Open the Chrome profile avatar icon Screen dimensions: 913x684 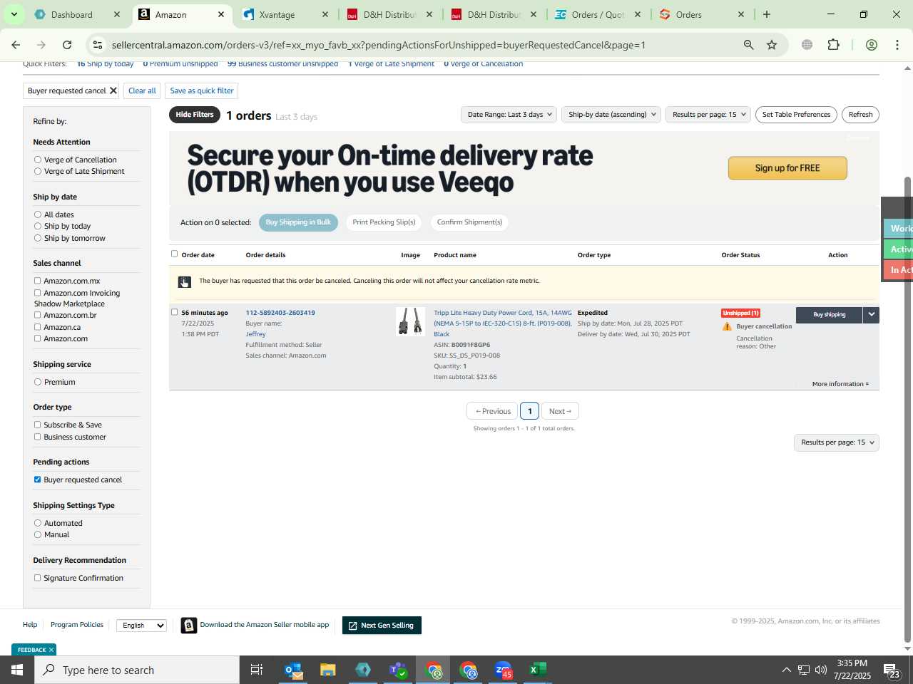tap(871, 45)
